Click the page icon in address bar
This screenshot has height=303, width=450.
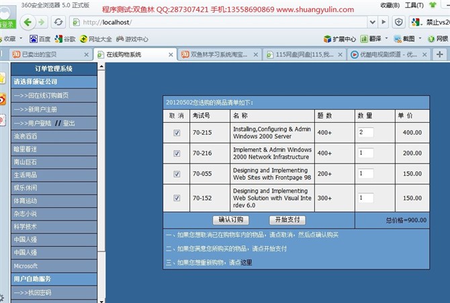(77, 22)
